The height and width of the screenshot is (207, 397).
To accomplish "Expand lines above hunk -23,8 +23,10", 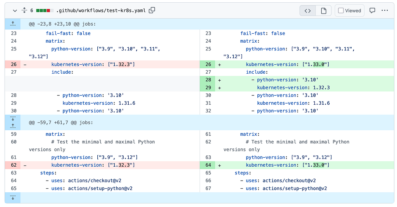I will tap(13, 24).
